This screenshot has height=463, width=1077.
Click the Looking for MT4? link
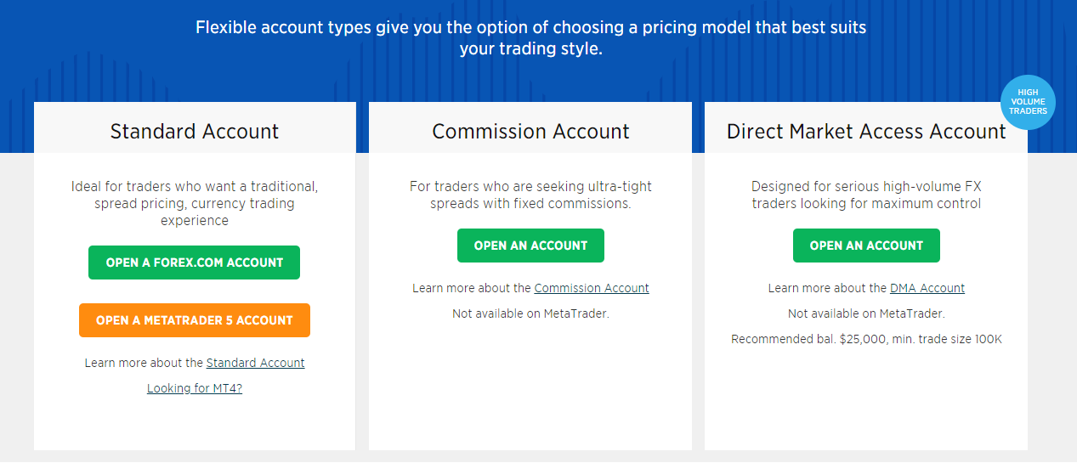pos(194,388)
